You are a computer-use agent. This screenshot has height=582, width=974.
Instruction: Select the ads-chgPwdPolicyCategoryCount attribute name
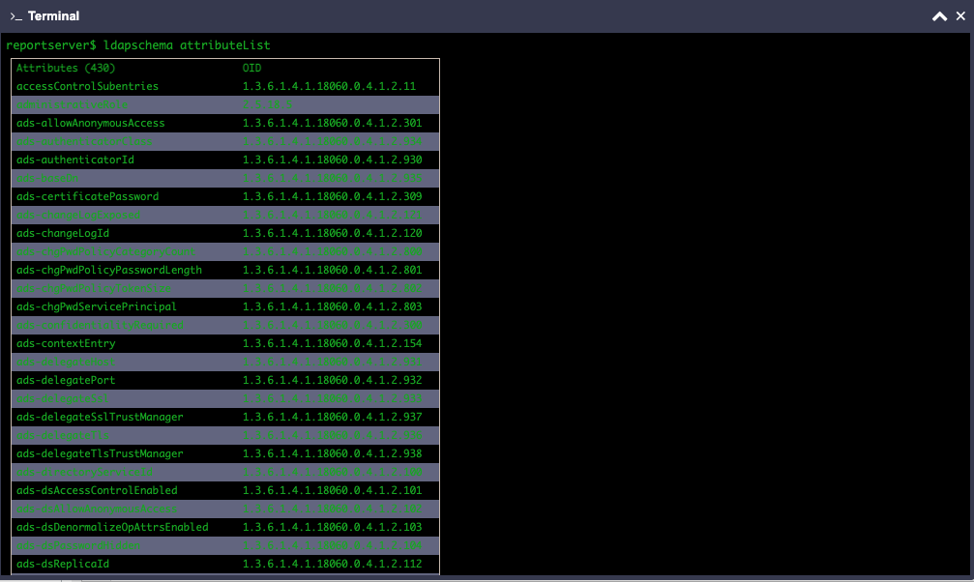pos(105,251)
